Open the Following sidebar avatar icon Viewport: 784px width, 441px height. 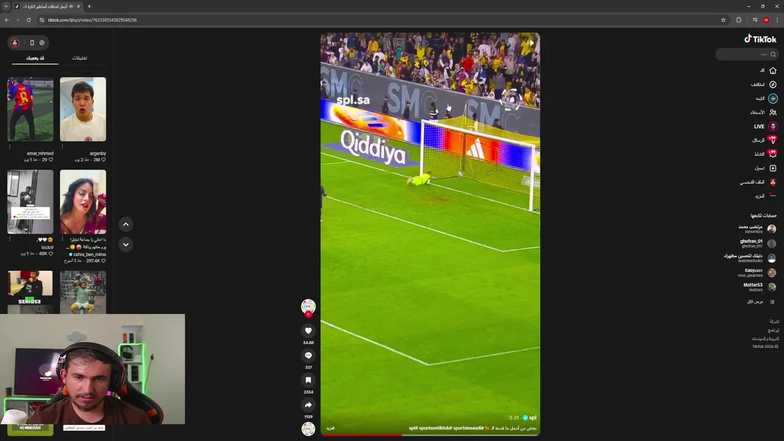[773, 99]
